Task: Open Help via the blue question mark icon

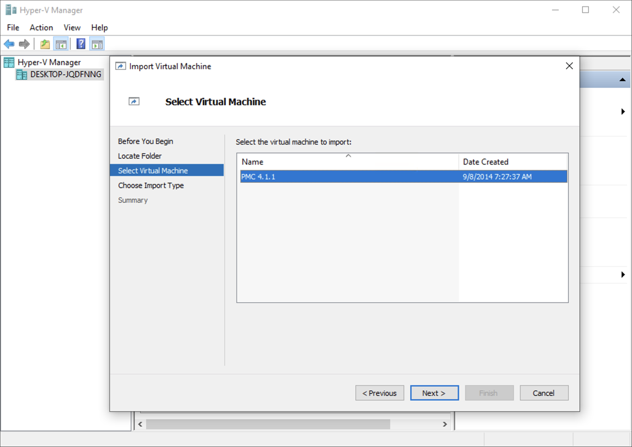Action: pyautogui.click(x=81, y=44)
